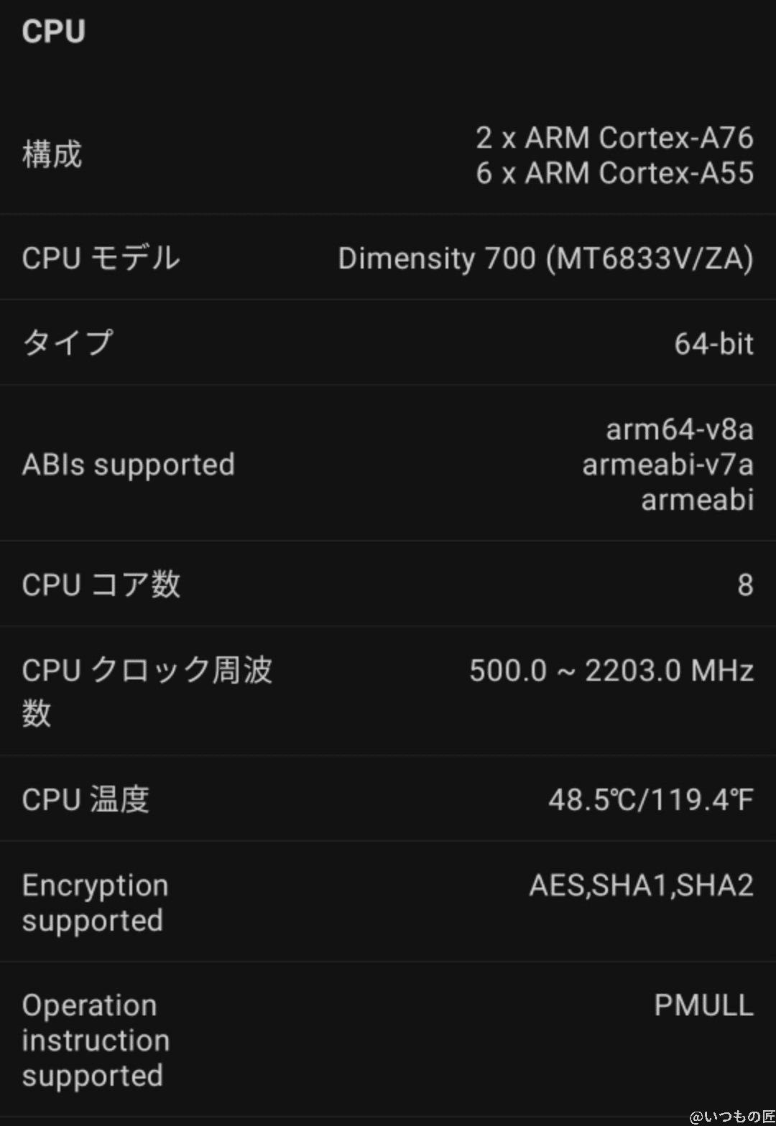Tap the CPU section header

[54, 32]
